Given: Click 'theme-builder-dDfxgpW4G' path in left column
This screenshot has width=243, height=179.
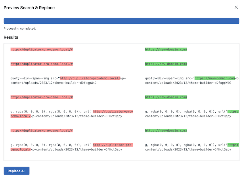Looking at the screenshot, I should [75, 83].
